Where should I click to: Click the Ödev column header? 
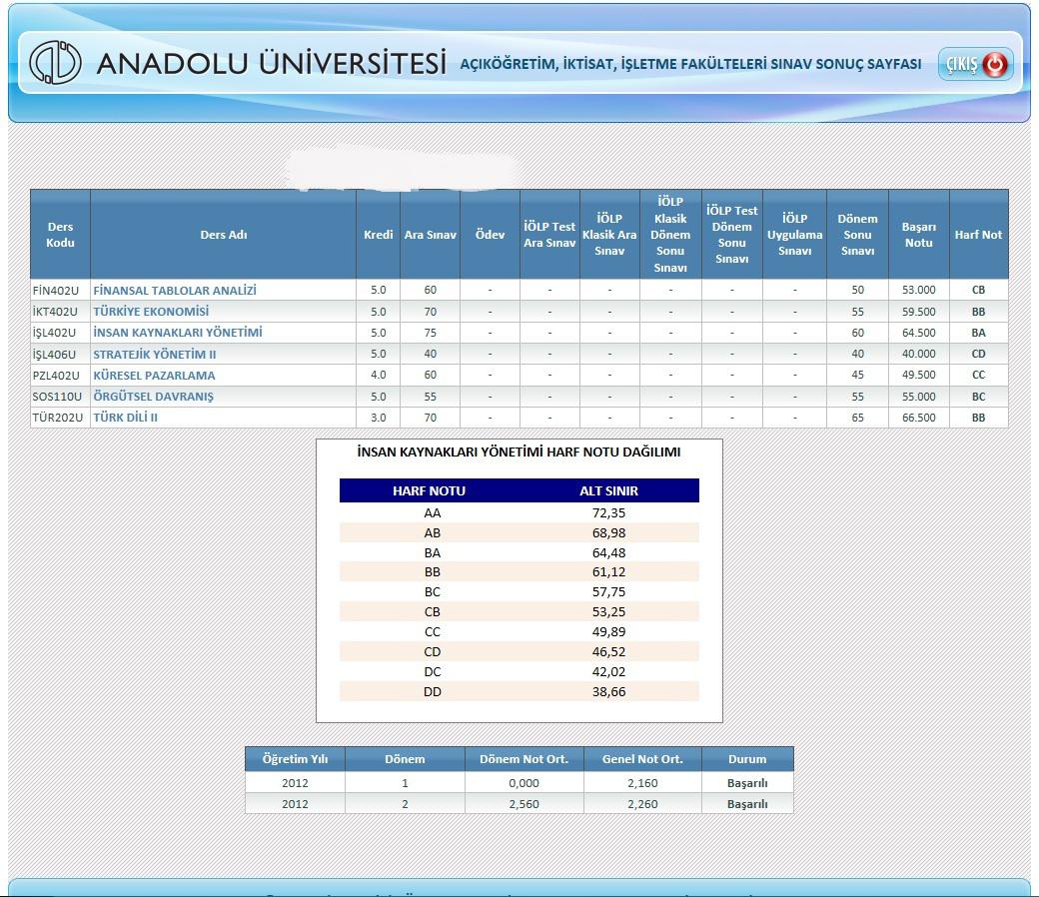490,235
